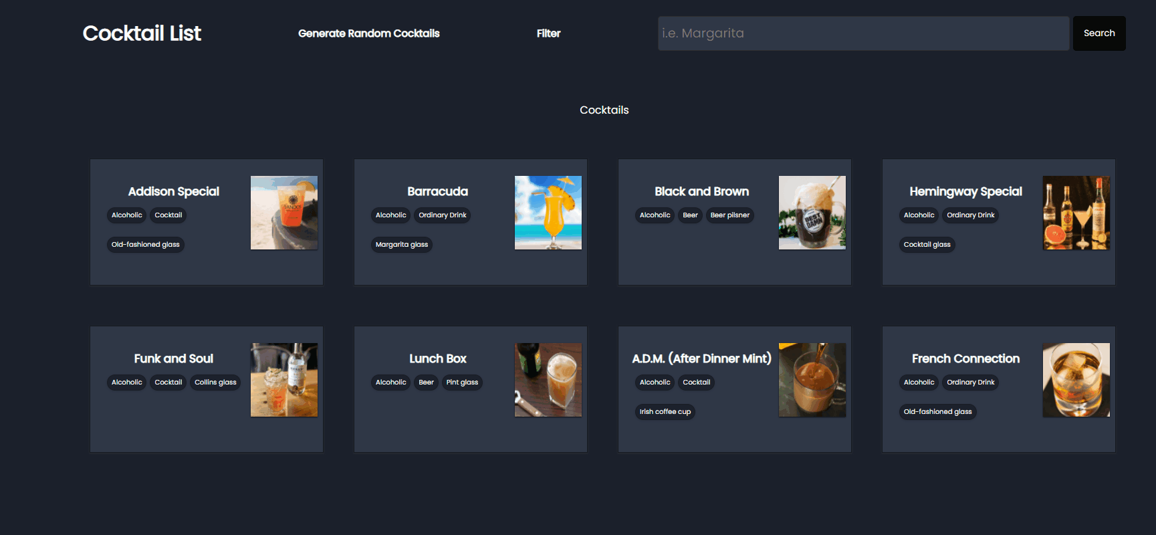Open the Barracuda drink thumbnail
This screenshot has height=535, width=1156.
pyautogui.click(x=548, y=213)
